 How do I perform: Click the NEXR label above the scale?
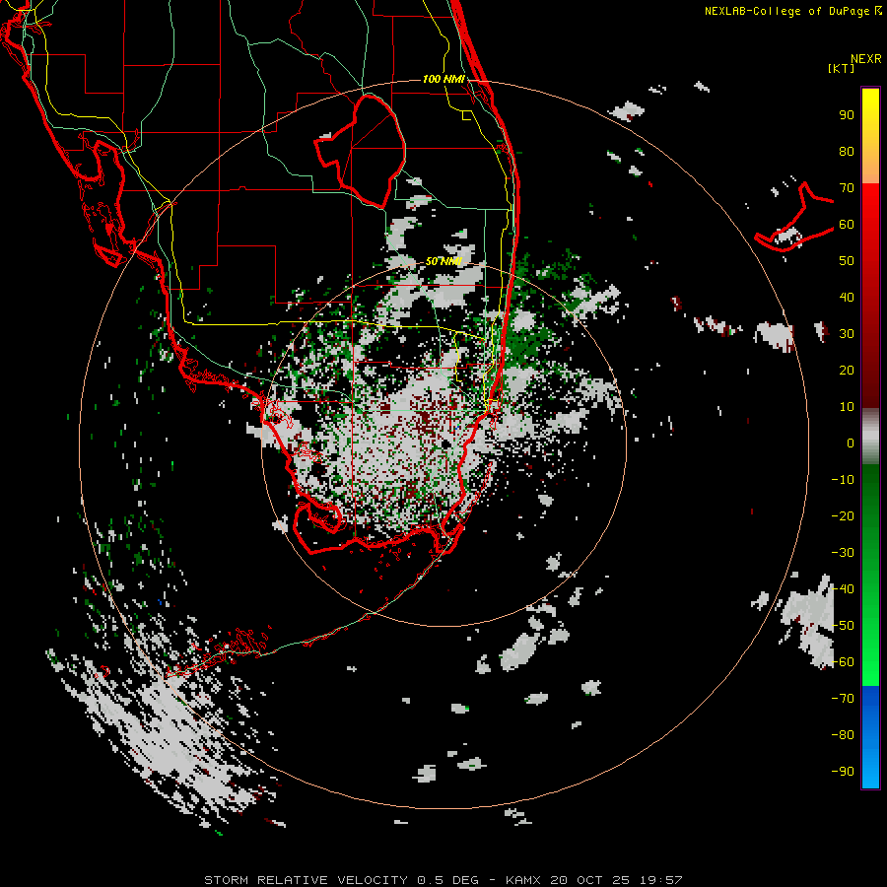865,59
